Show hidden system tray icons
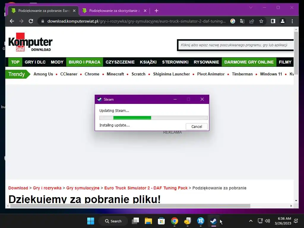Viewport: 304px width, 228px height. pos(251,221)
